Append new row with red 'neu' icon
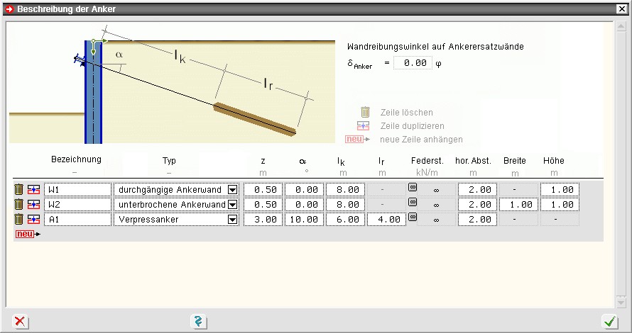The height and width of the screenshot is (333, 632). pos(26,234)
